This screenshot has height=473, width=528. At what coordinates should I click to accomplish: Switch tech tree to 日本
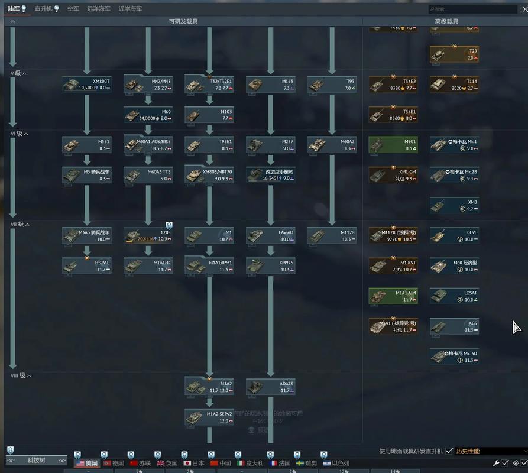(x=194, y=463)
